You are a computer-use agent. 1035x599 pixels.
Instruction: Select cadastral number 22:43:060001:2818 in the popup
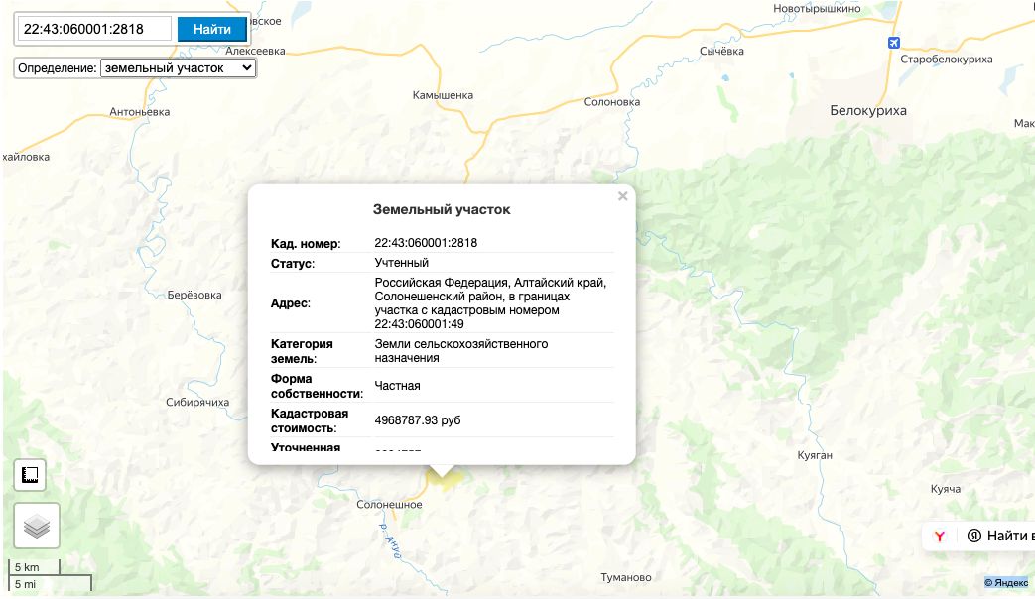pos(426,243)
